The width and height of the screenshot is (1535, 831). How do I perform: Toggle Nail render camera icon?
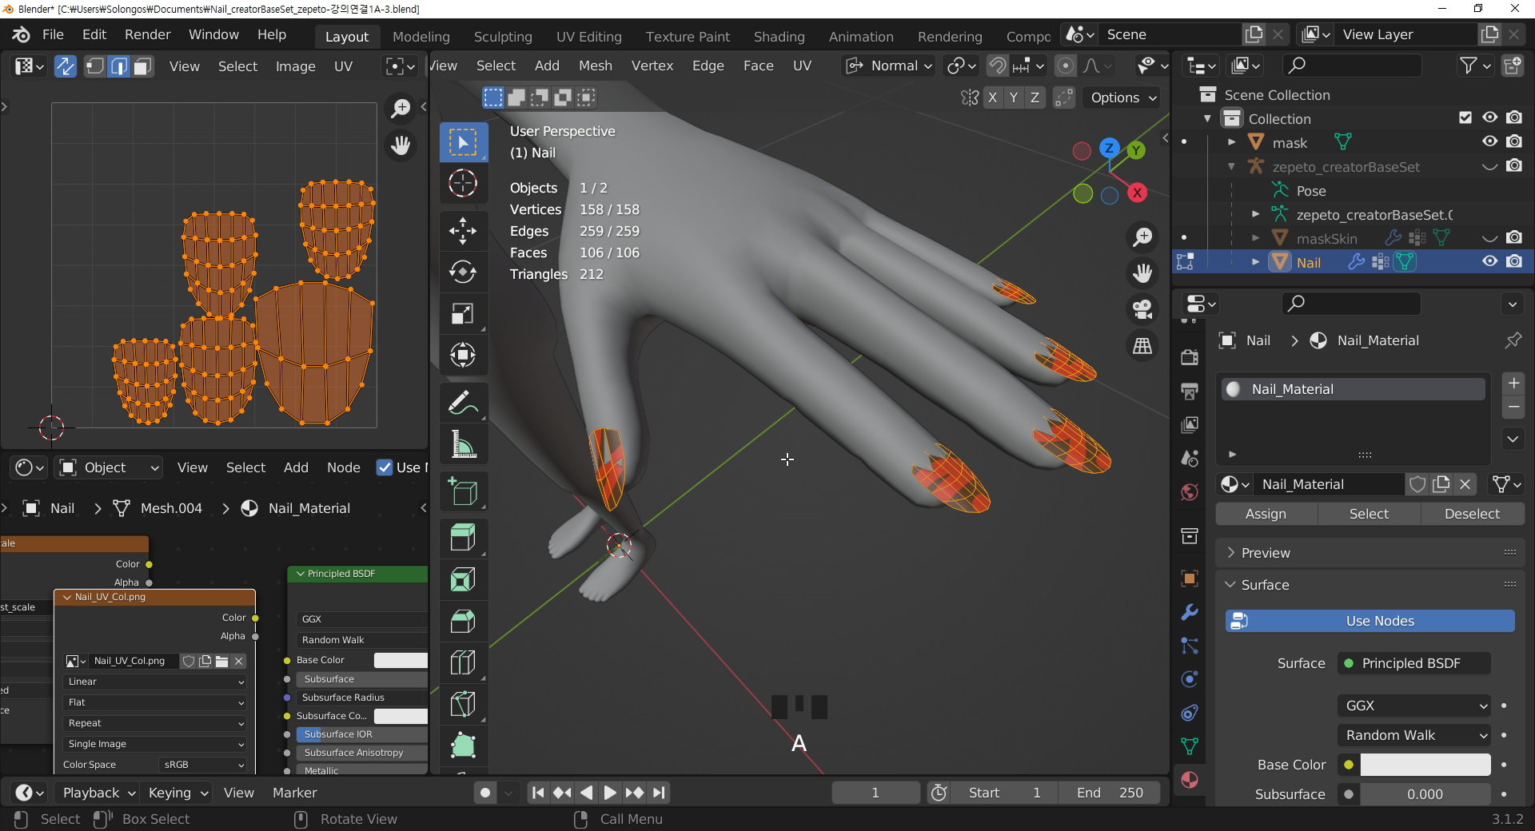(1514, 261)
